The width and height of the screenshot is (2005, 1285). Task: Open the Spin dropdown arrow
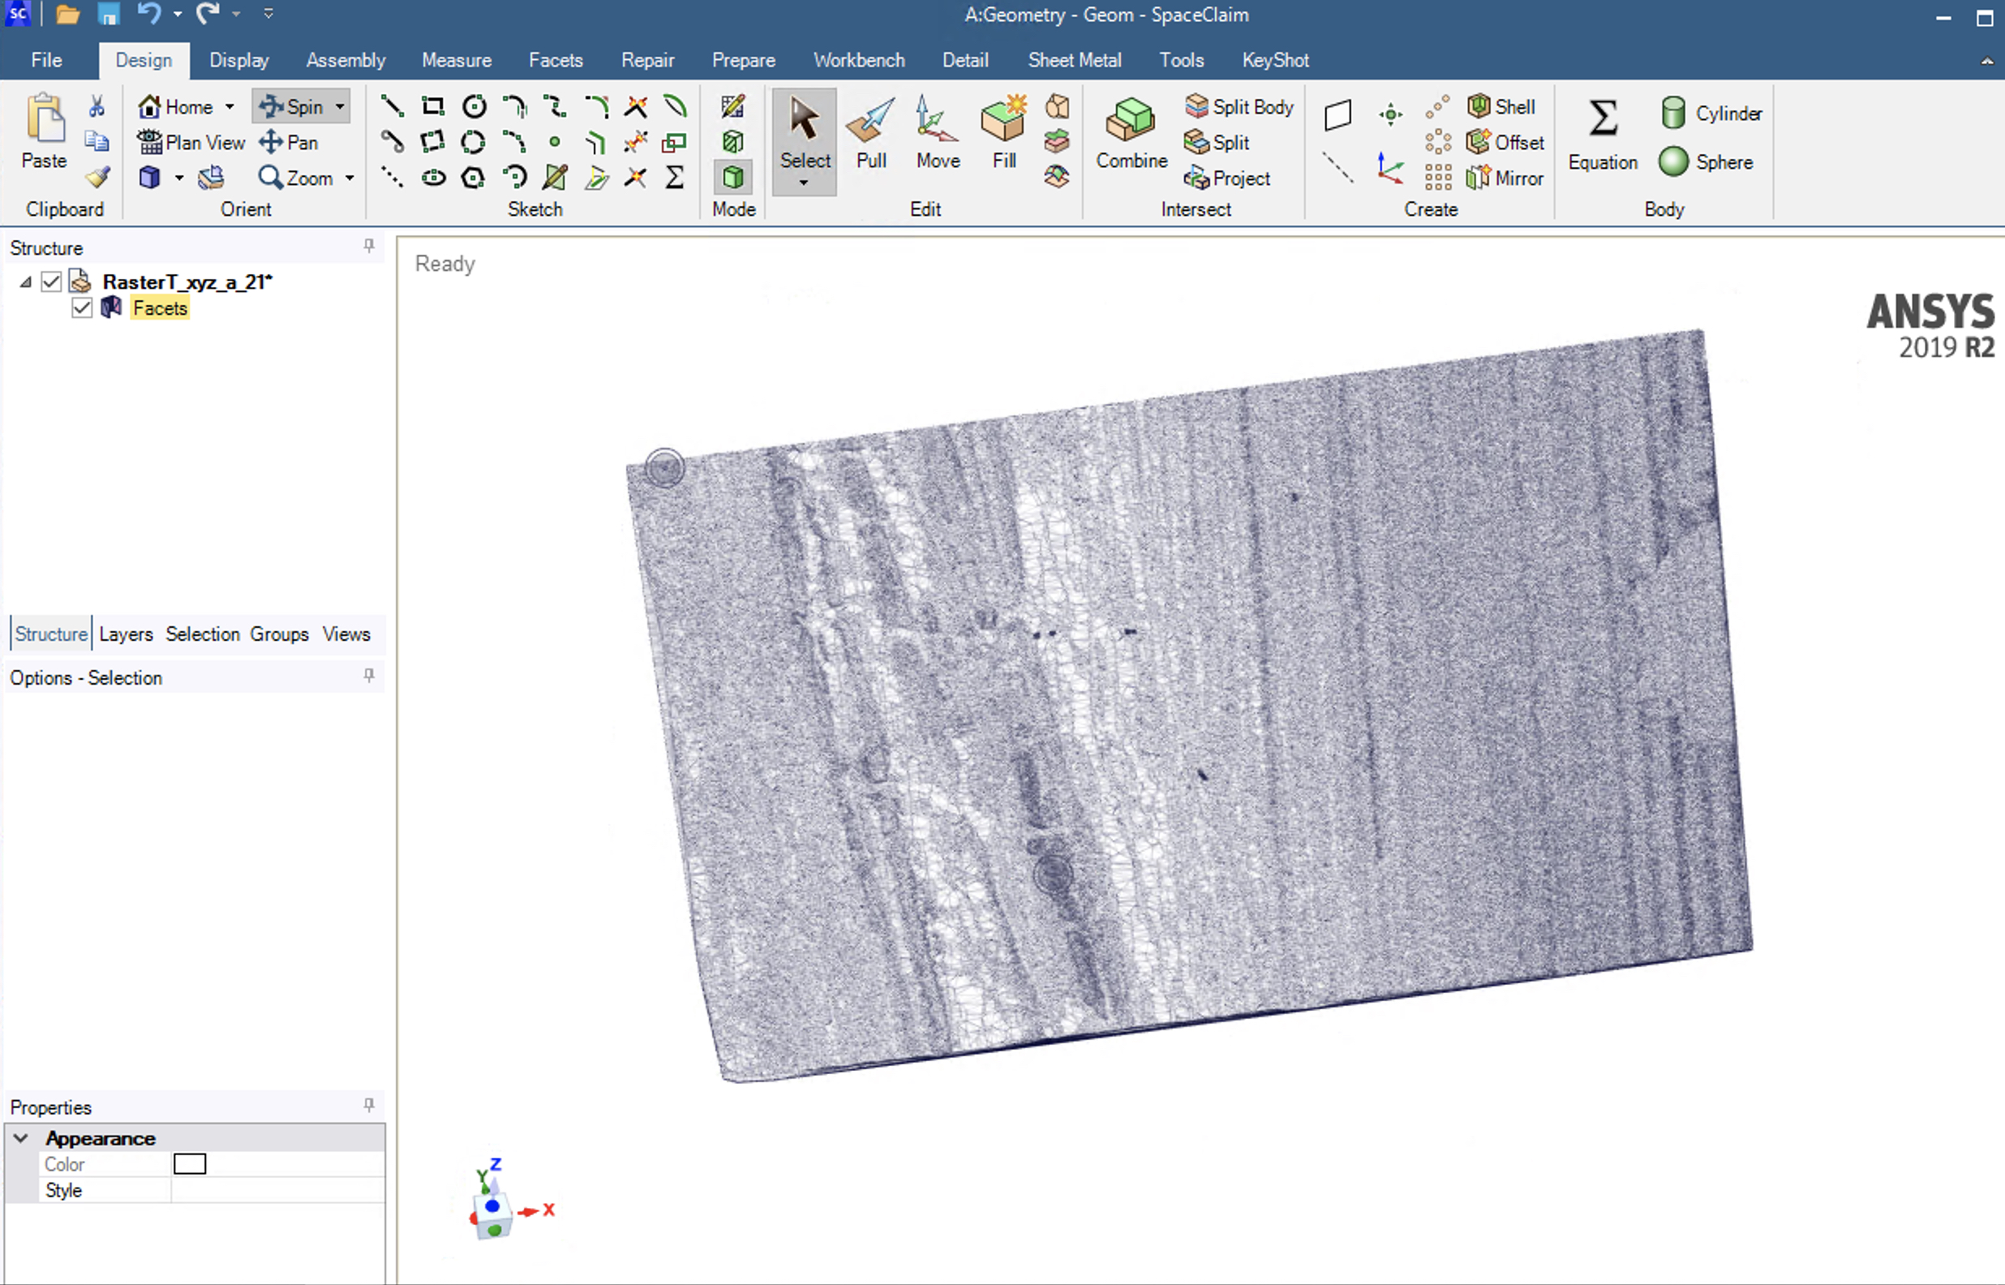(341, 107)
